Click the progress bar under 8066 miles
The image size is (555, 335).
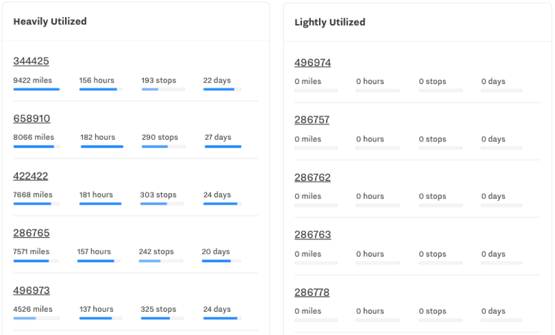[37, 146]
